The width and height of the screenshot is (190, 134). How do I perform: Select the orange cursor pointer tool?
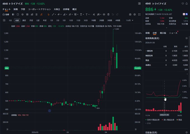49,15
